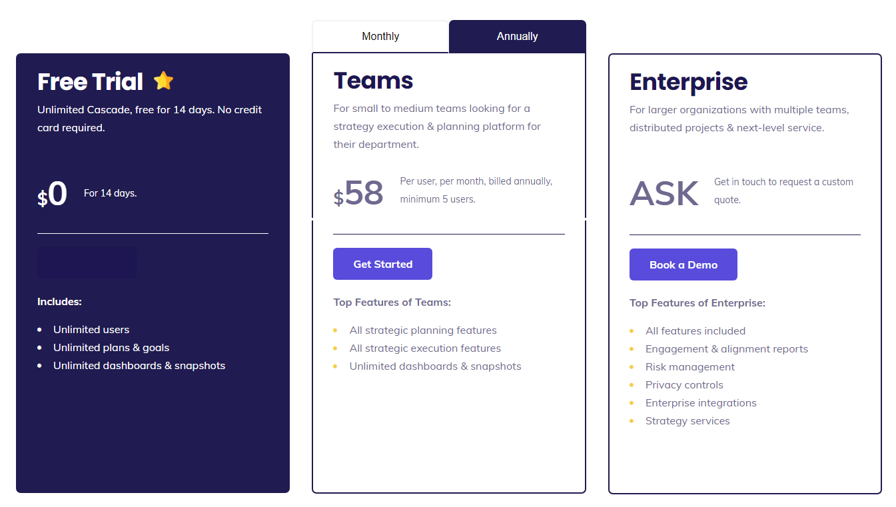Click 'Unlimited Cascade, free for 14 days' description
The height and width of the screenshot is (507, 896).
click(150, 119)
